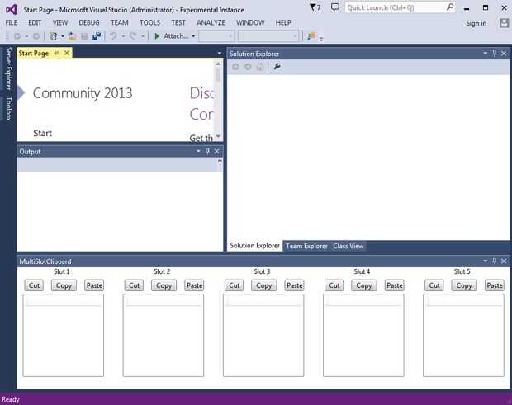Open the DEBUG menu

click(x=89, y=23)
